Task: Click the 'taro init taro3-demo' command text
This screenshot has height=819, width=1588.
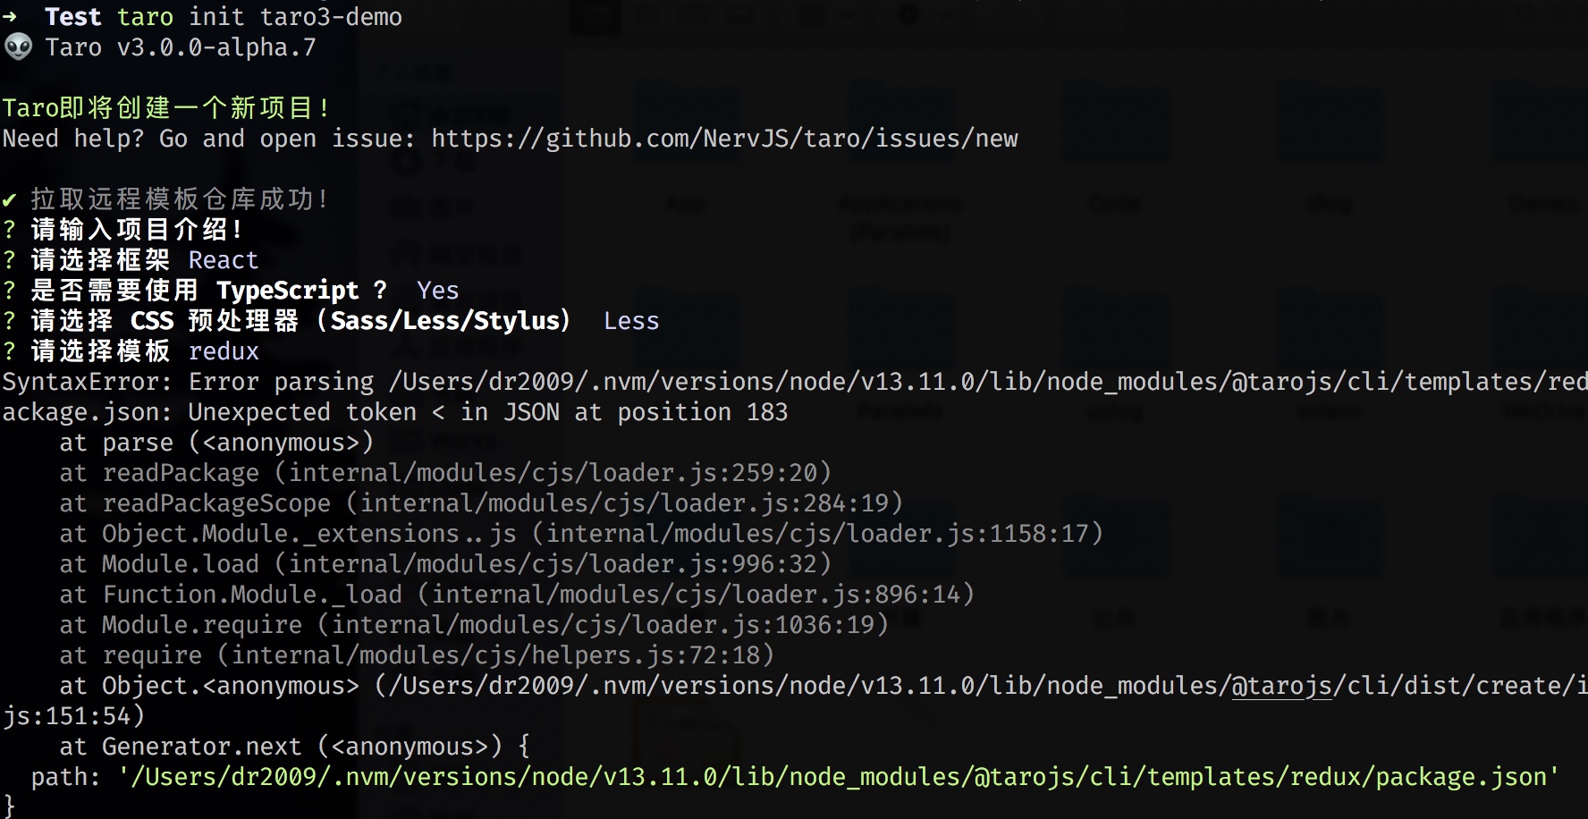Action: tap(260, 17)
